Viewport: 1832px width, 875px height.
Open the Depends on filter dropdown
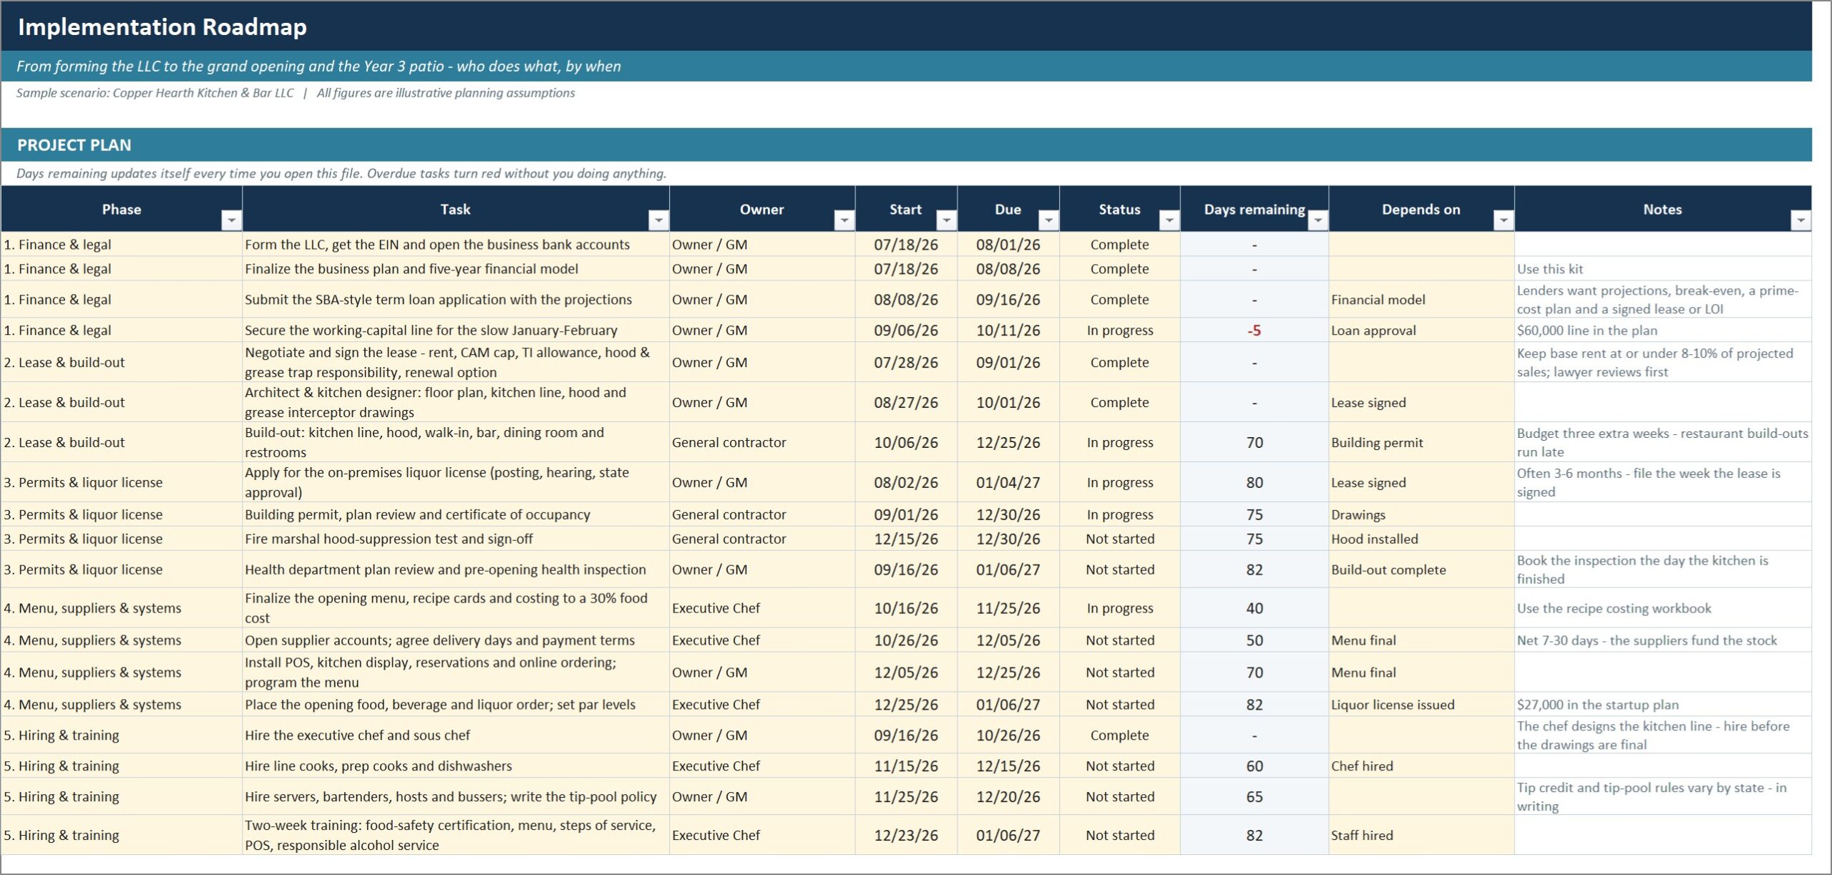(x=1504, y=220)
